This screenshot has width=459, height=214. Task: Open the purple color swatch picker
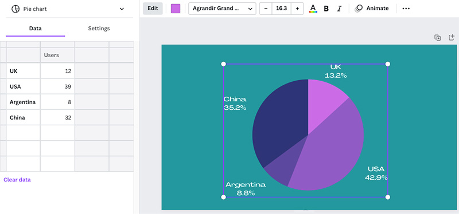point(176,9)
